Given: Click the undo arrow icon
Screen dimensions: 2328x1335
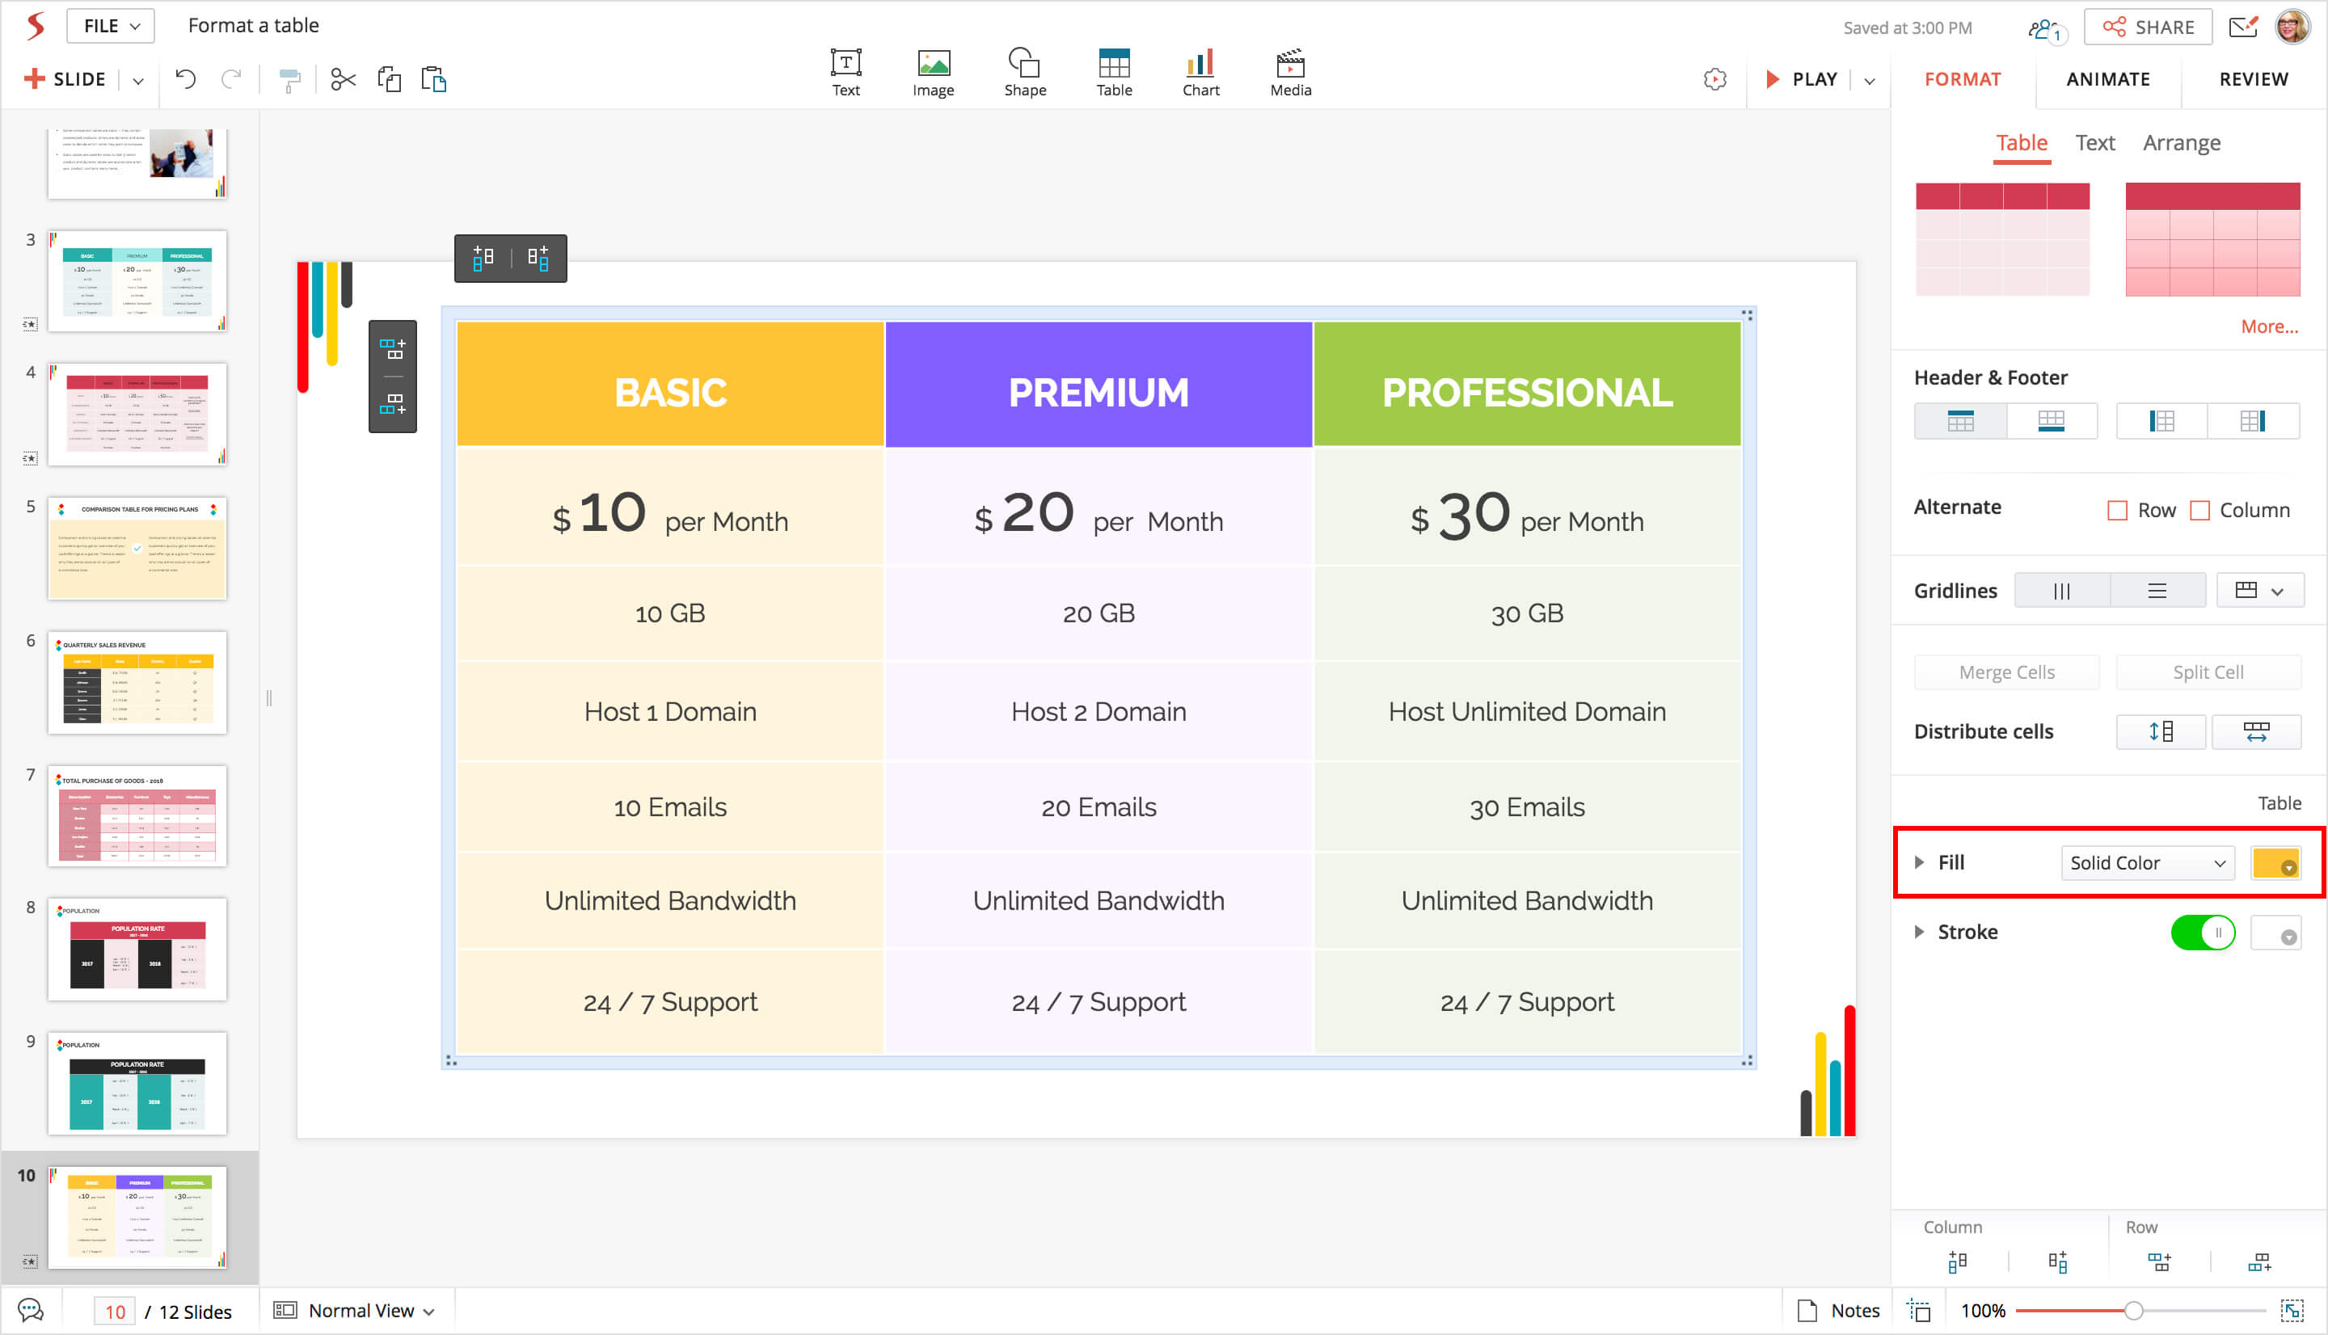Looking at the screenshot, I should (186, 80).
